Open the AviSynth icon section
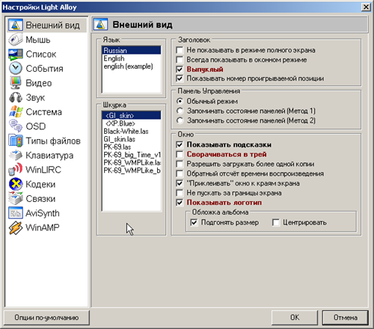The height and width of the screenshot is (329, 374). point(16,213)
